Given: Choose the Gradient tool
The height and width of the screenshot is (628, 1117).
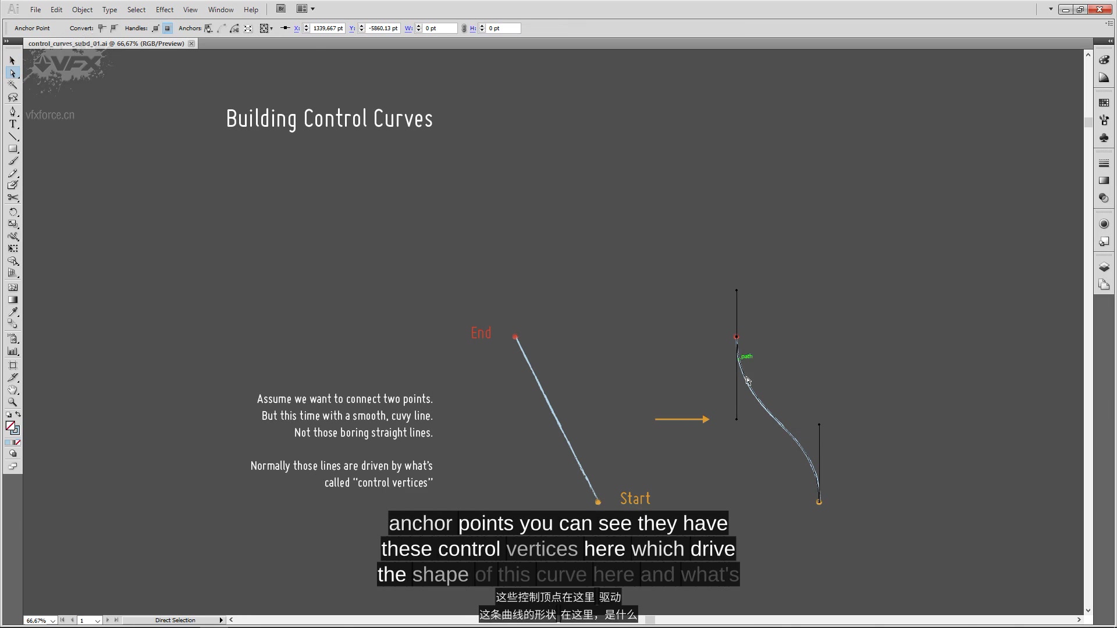Looking at the screenshot, I should click(x=12, y=299).
